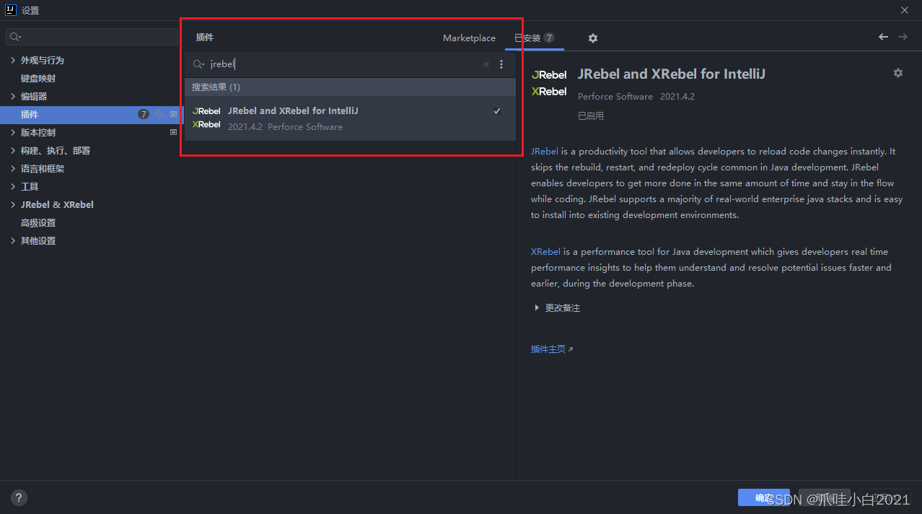Expand the 版本控制 settings group
Screen dimensions: 922x514
tap(13, 132)
